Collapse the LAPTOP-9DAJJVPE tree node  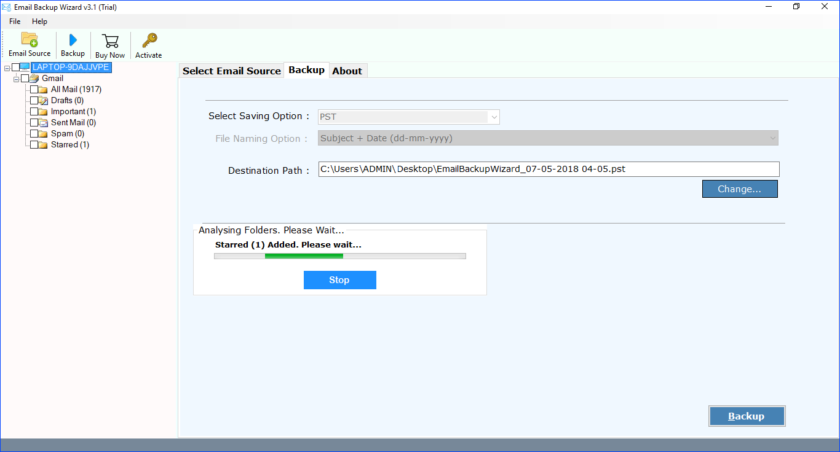pyautogui.click(x=7, y=68)
